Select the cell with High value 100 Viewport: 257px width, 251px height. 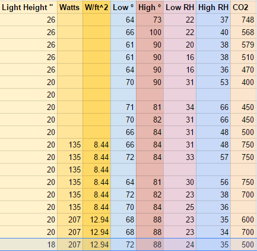[x=150, y=32]
